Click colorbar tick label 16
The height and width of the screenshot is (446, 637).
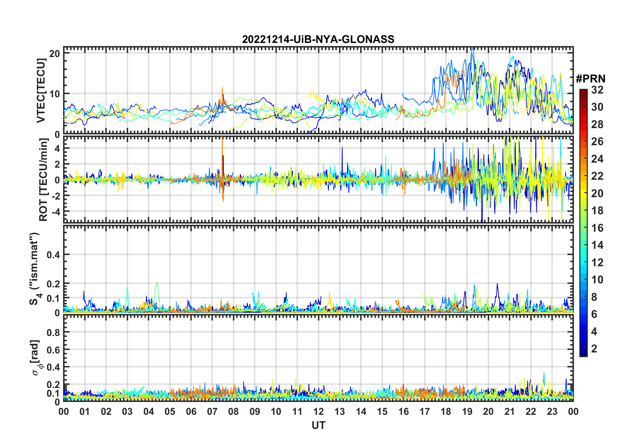[x=597, y=228]
